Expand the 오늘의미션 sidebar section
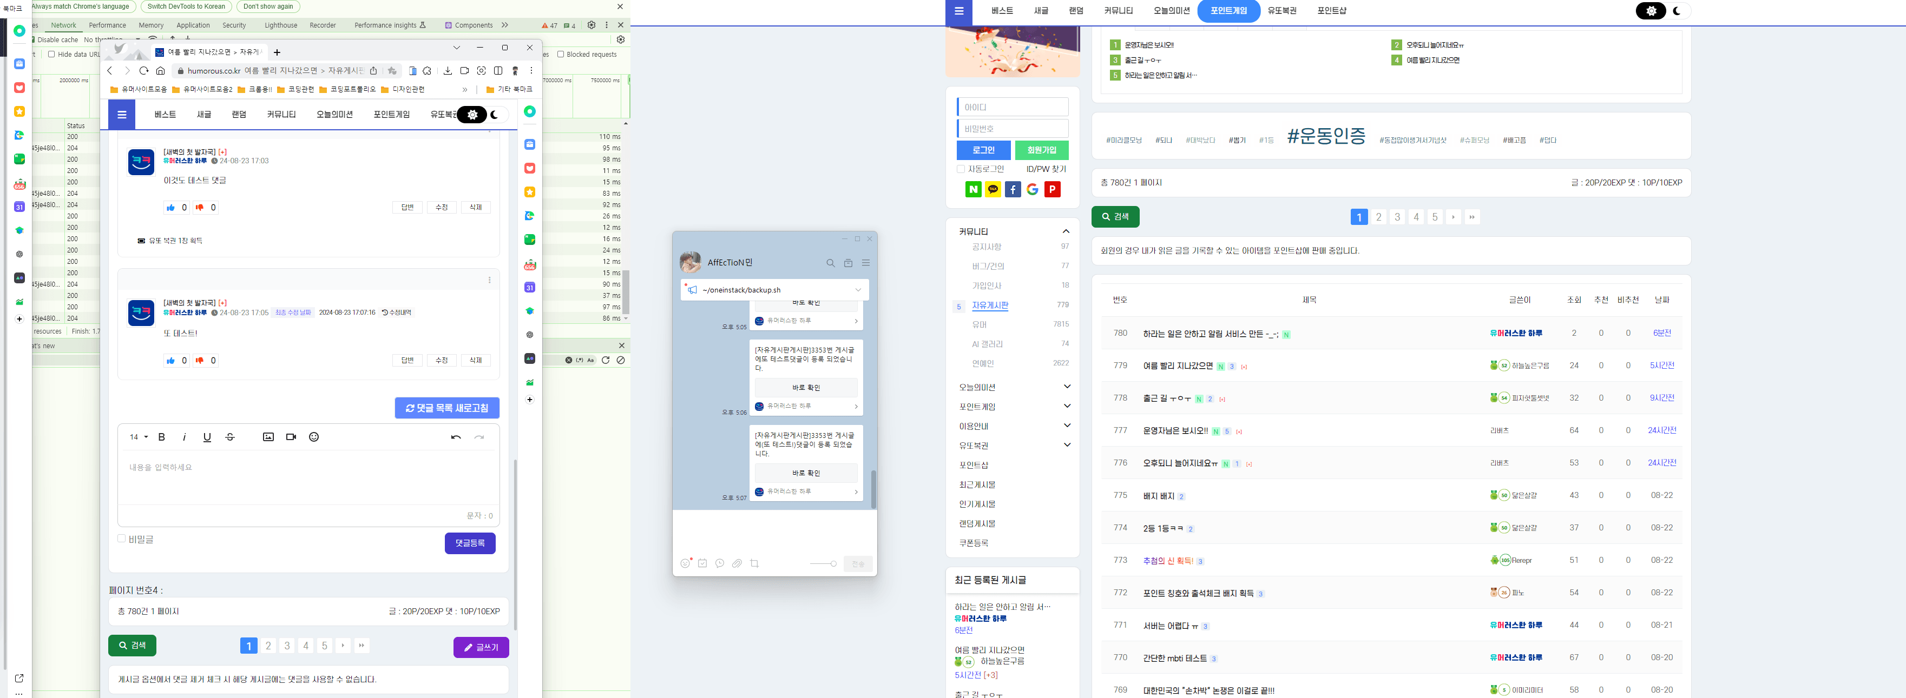 [x=1066, y=387]
